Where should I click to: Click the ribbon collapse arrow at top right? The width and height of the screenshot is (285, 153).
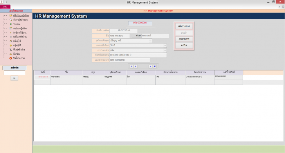pos(279,7)
